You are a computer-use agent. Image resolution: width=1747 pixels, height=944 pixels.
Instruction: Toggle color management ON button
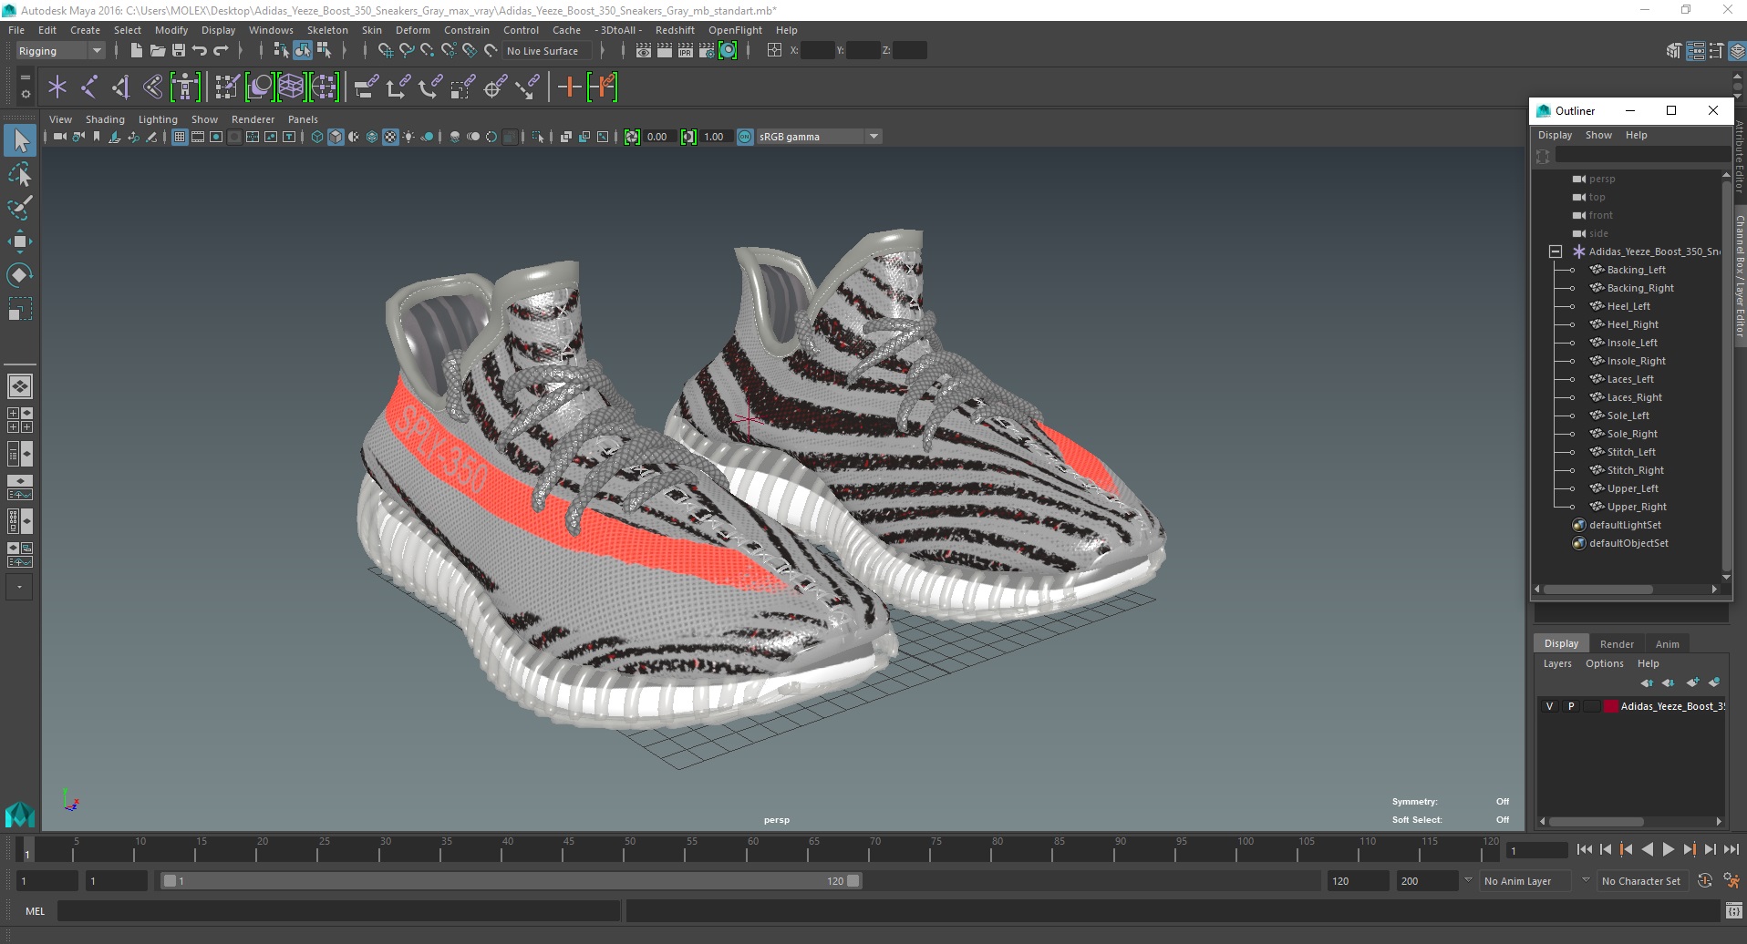[x=745, y=137]
